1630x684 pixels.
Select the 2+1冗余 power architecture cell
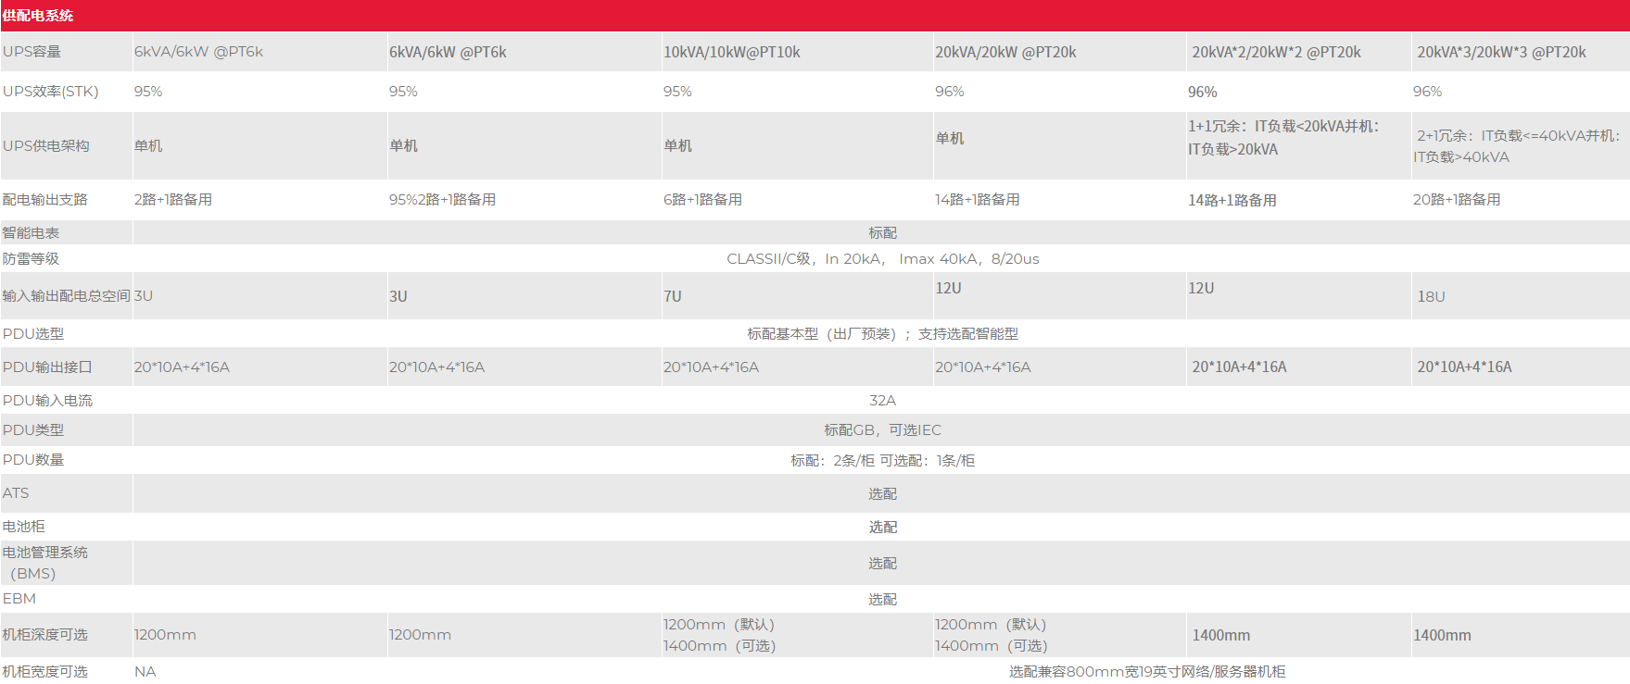[1516, 145]
